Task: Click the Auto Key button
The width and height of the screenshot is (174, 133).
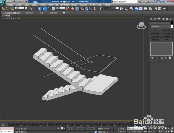Action: point(122,128)
